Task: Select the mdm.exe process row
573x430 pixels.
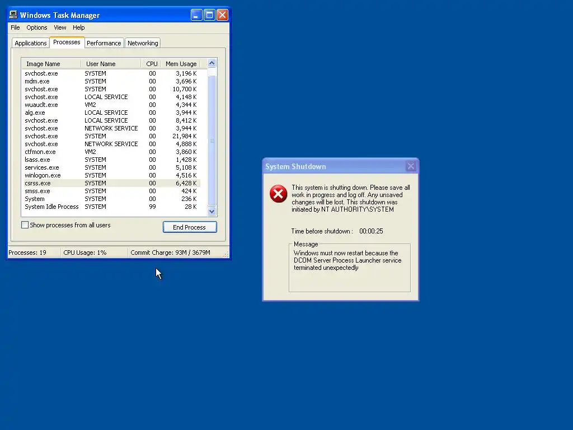Action: (x=111, y=81)
